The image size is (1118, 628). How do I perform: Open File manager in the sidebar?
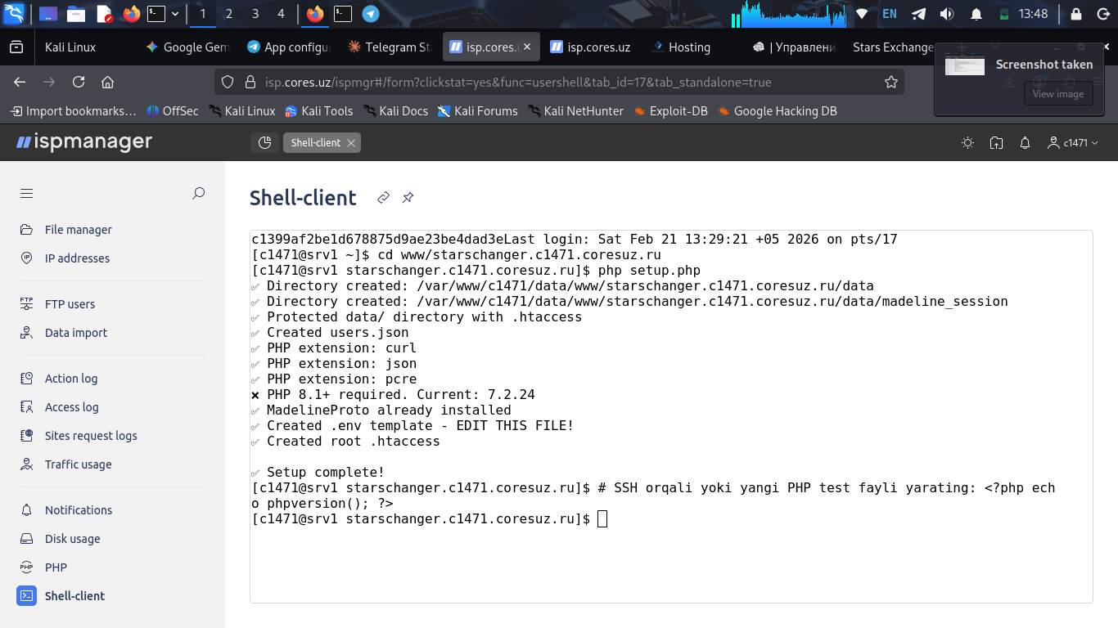point(78,230)
